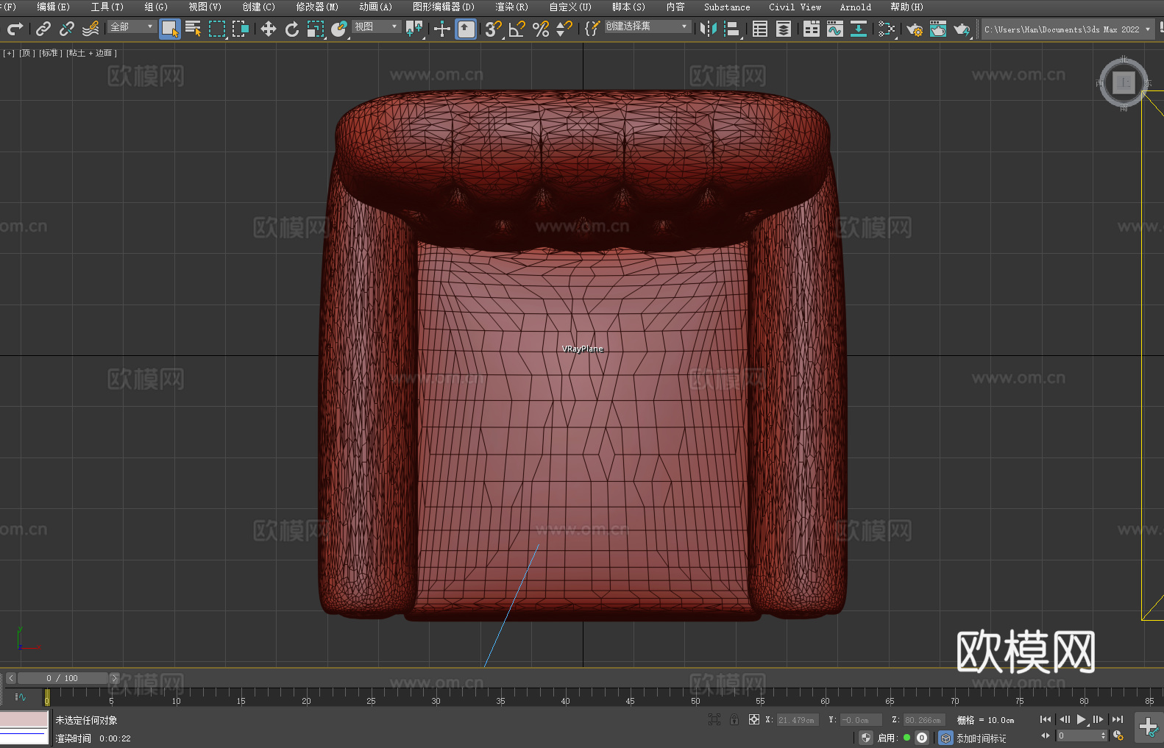
Task: Click the viewport [标准] shading label
Action: 51,53
